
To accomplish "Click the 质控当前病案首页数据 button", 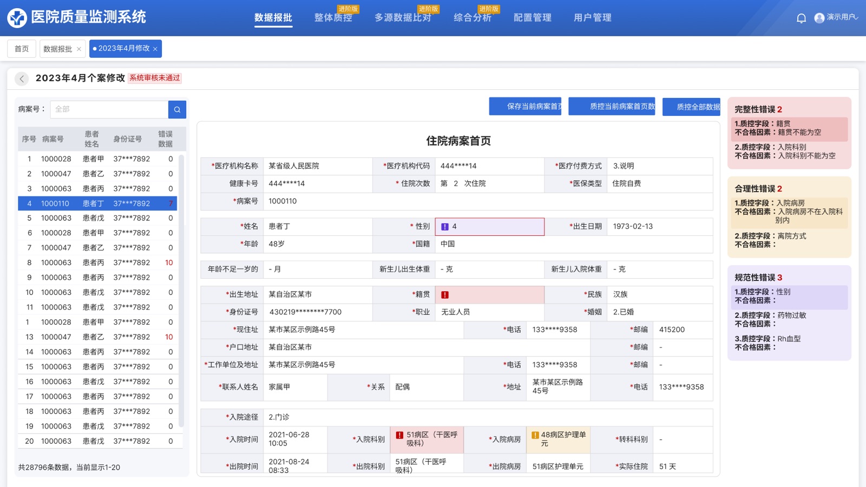I will 612,107.
